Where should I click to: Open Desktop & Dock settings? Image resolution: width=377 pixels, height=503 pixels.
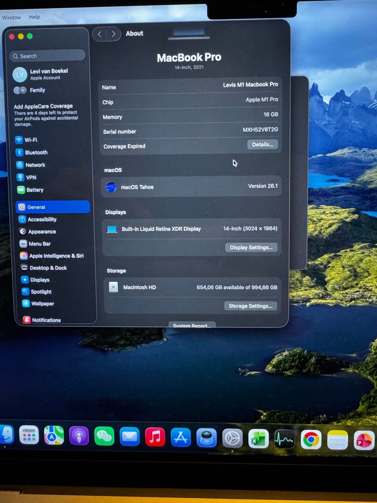44,268
